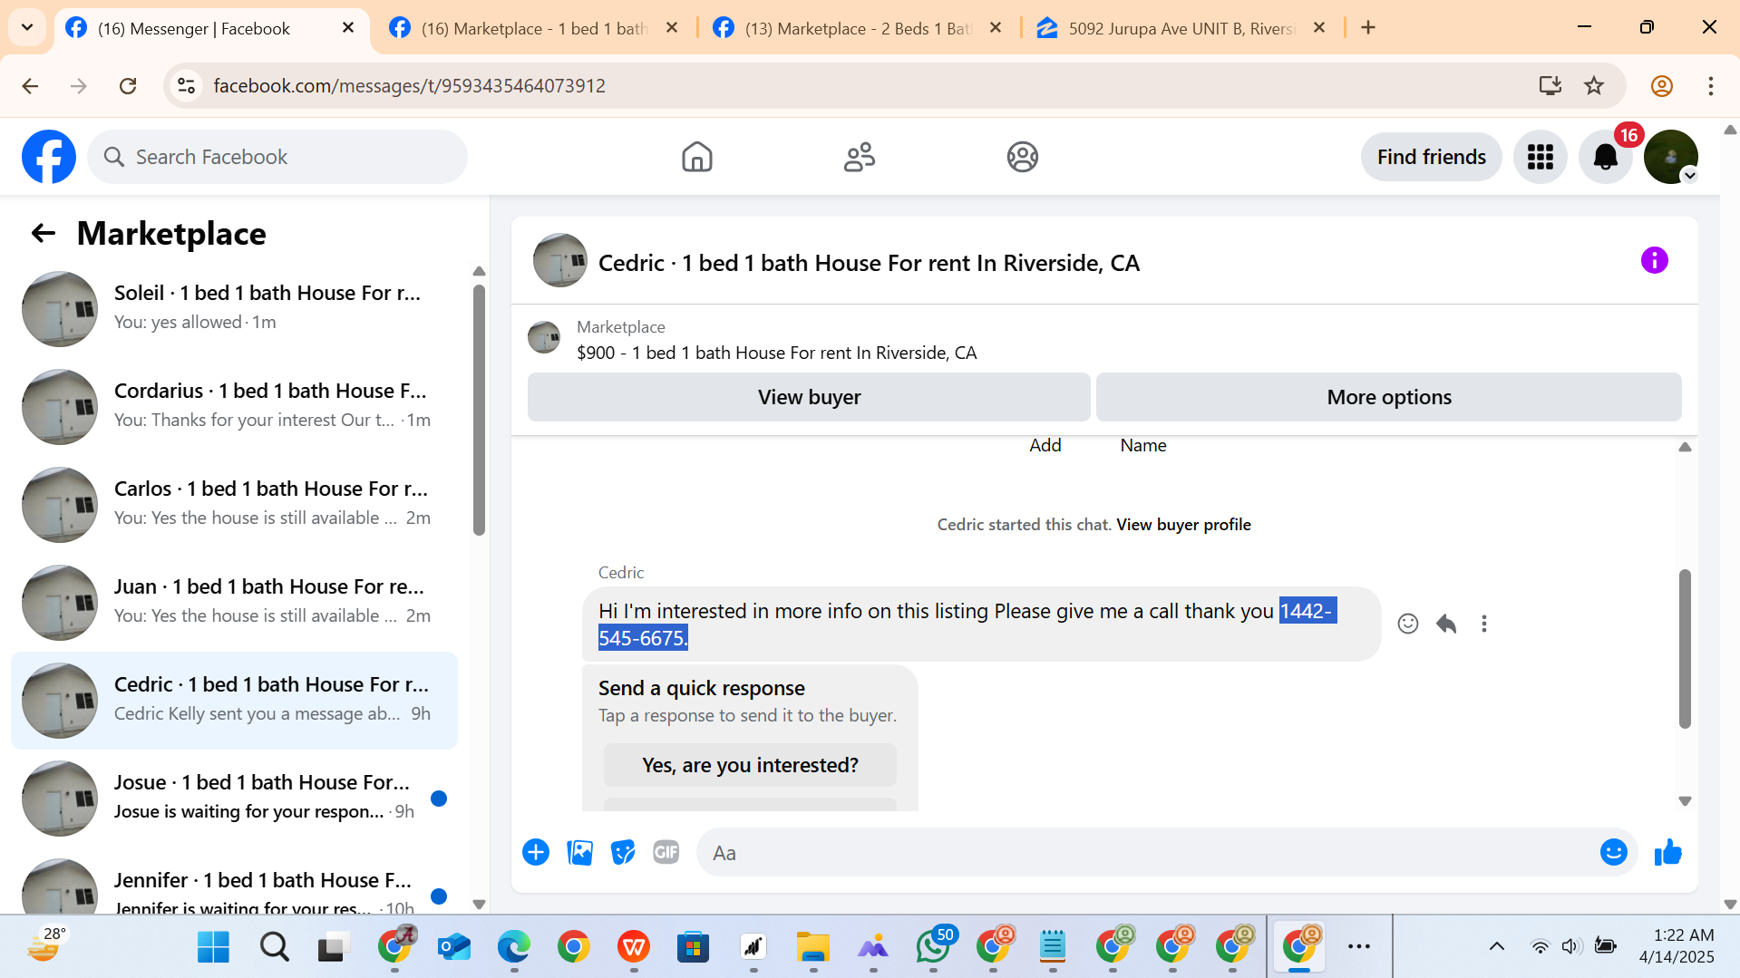Image resolution: width=1740 pixels, height=978 pixels.
Task: Open File Explorer from the taskbar
Action: click(x=813, y=947)
